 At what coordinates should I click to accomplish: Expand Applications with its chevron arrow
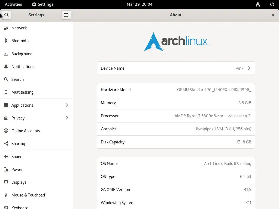(x=67, y=105)
